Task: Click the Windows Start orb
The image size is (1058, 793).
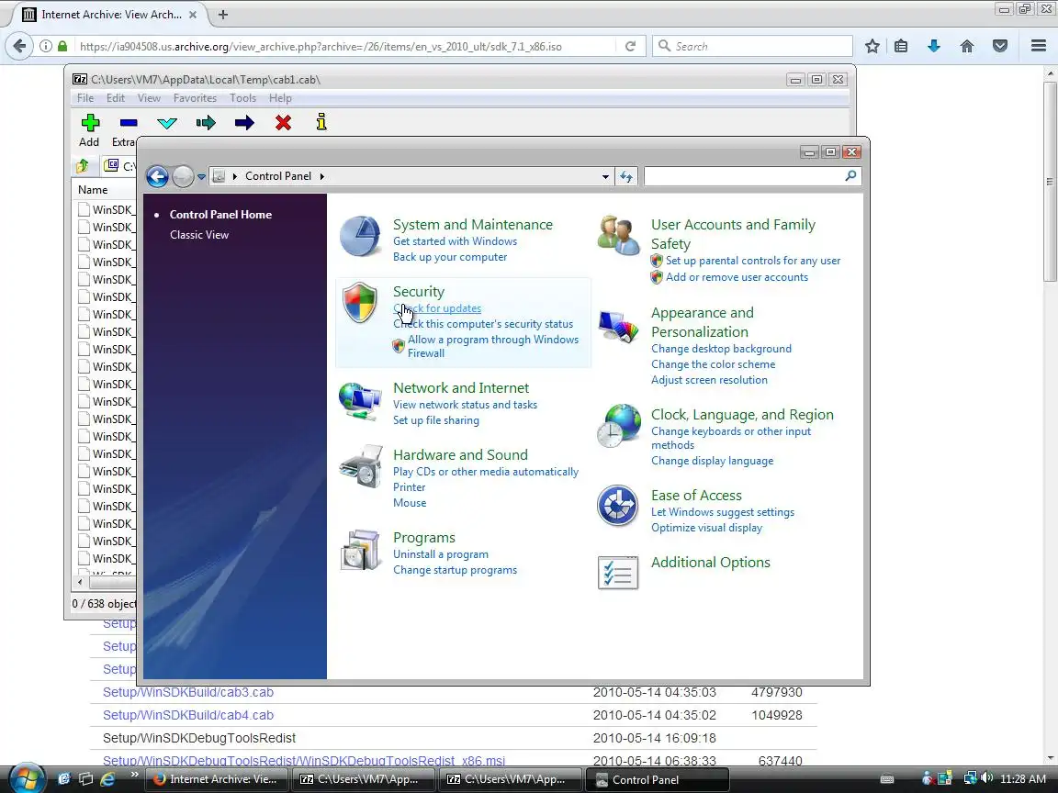Action: tap(26, 779)
